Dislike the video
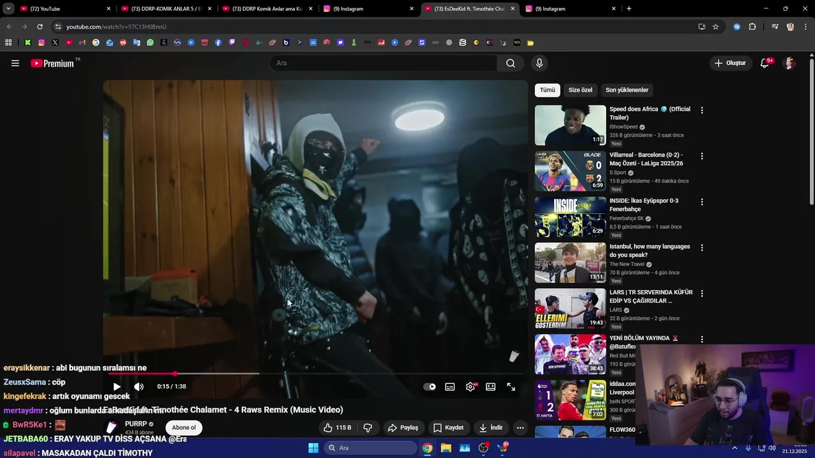Viewport: 815px width, 458px height. (368, 427)
